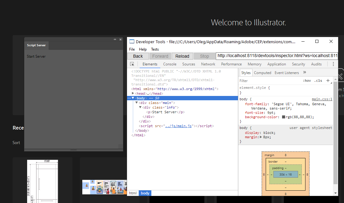Click the Styles pane vertical scrollbar

pos(335,133)
